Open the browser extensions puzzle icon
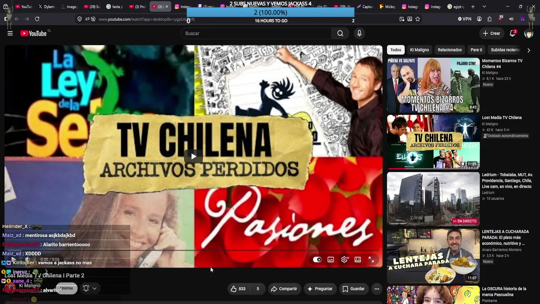Viewport: 540px width, 304px height. [x=489, y=19]
